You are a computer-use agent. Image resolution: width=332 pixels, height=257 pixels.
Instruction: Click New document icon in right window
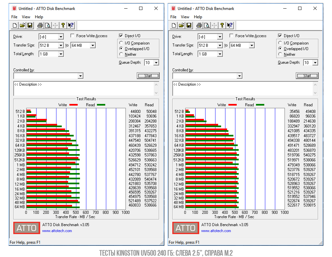[x=174, y=26]
